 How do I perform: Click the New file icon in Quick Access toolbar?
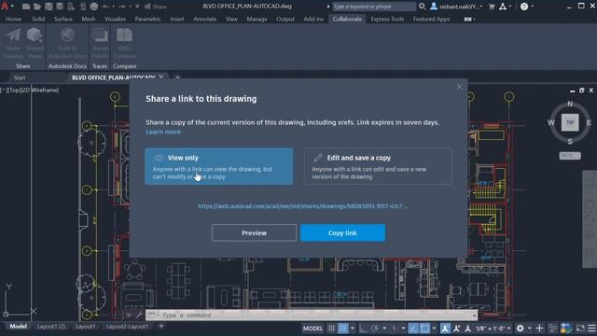(25, 7)
